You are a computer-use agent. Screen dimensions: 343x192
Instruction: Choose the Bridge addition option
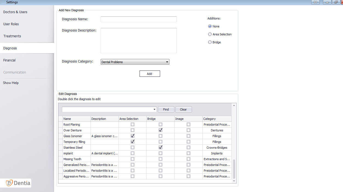[x=210, y=42]
